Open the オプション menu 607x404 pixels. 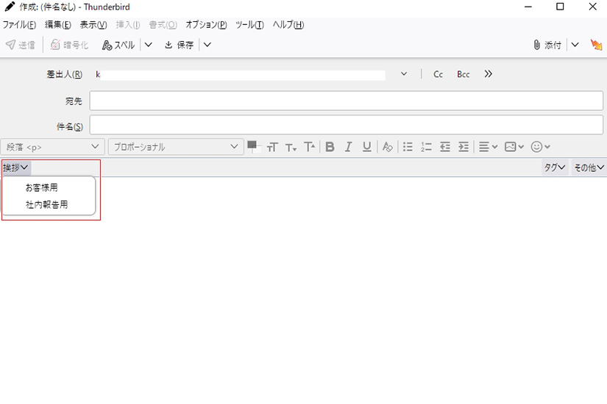click(x=206, y=24)
